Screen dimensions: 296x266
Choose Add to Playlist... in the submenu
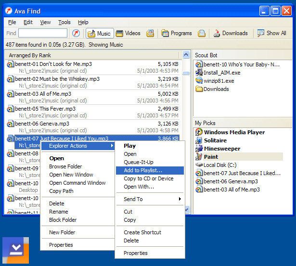click(150, 170)
